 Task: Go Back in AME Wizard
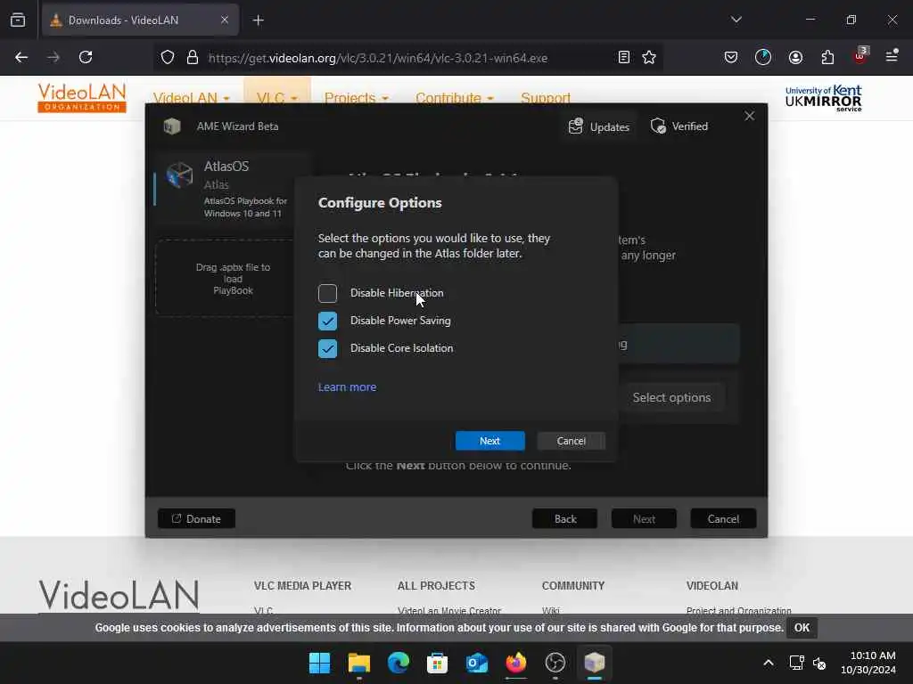[x=564, y=519]
